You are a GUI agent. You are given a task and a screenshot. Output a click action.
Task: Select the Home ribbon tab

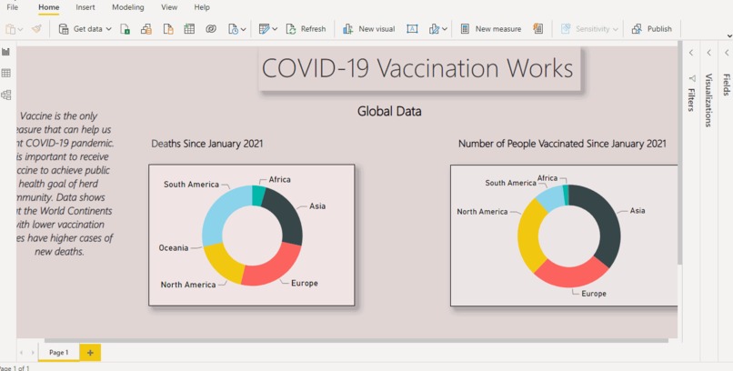pos(48,7)
